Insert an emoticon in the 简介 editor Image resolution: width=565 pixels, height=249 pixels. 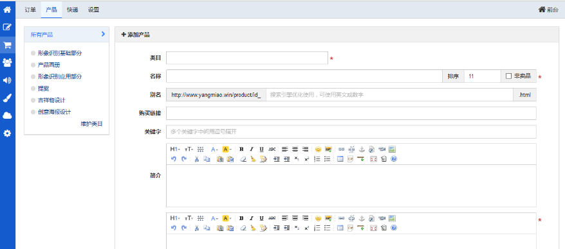(x=318, y=149)
